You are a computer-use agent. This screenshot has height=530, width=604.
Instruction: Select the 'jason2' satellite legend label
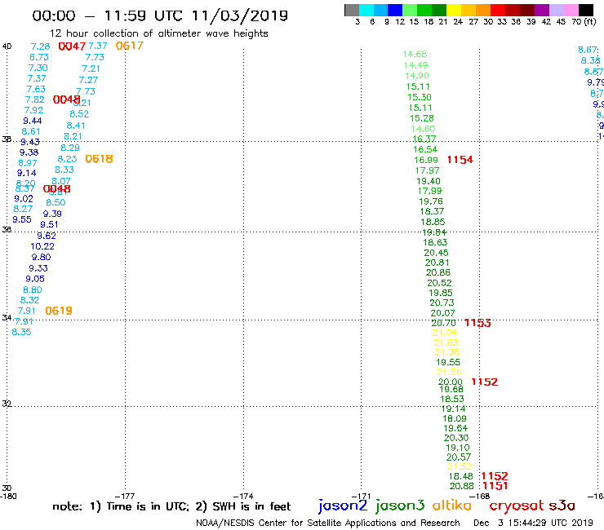point(343,506)
